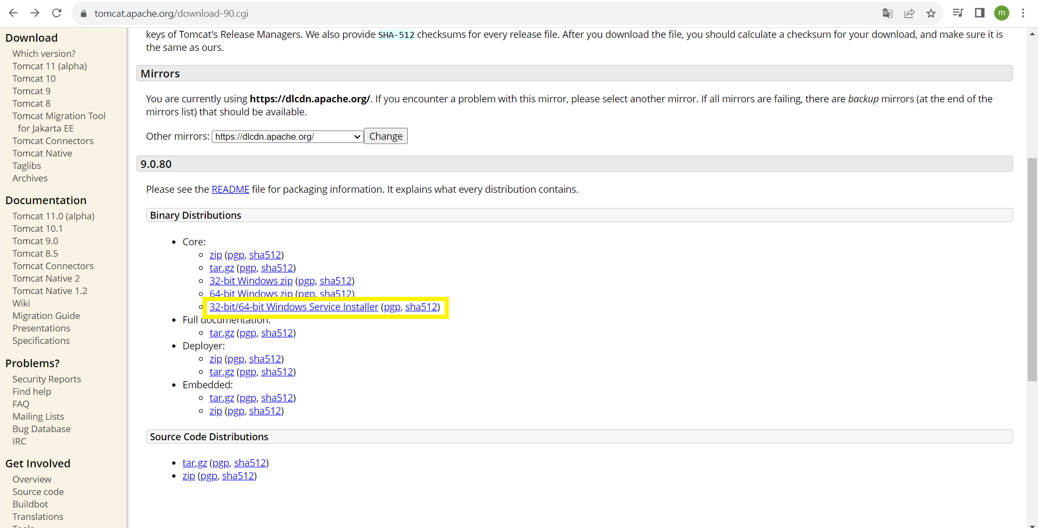Download the Full documentation tar.gz
1038x528 pixels.
pyautogui.click(x=222, y=333)
